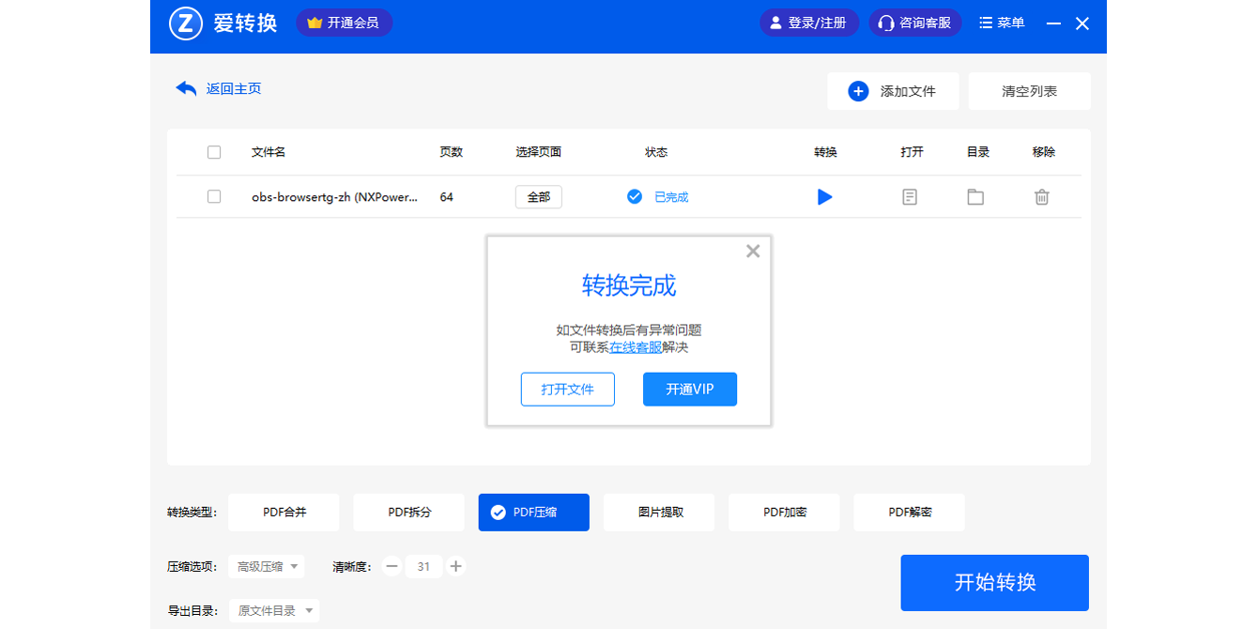This screenshot has height=629, width=1258.
Task: Remove file using trash icon
Action: coord(1041,197)
